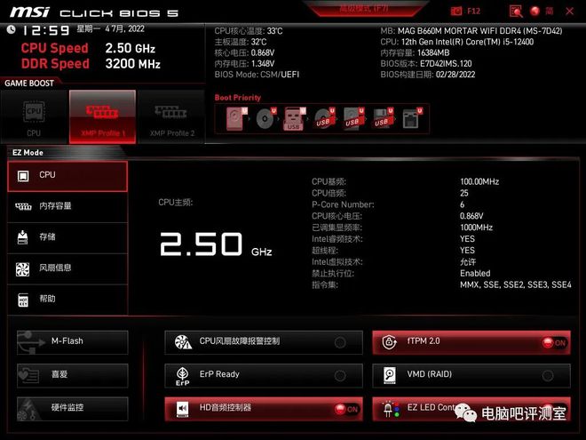The width and height of the screenshot is (586, 440).
Task: Activate XMP Profile 2
Action: 171,116
